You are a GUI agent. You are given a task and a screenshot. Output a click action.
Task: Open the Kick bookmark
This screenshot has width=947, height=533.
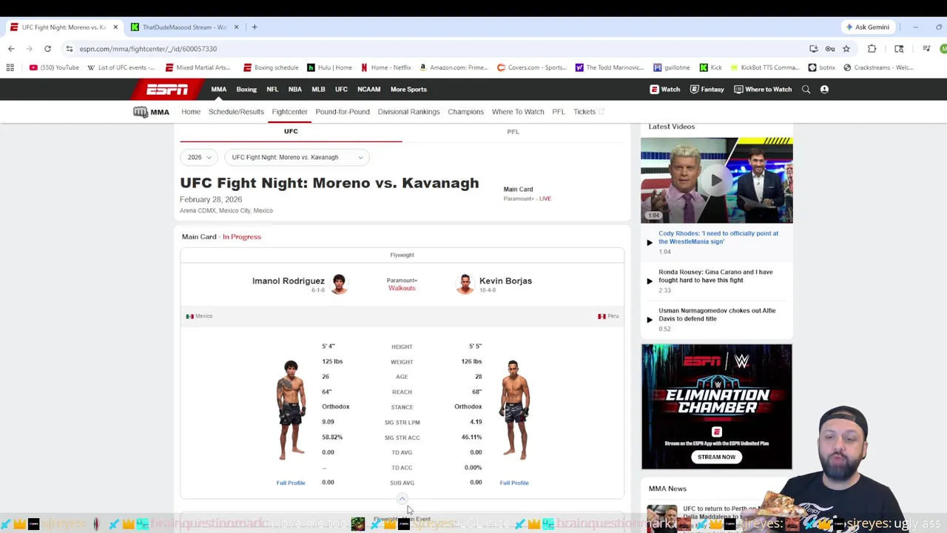coord(711,67)
